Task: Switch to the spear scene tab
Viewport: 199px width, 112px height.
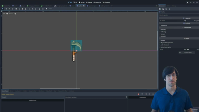Action: 72,6
